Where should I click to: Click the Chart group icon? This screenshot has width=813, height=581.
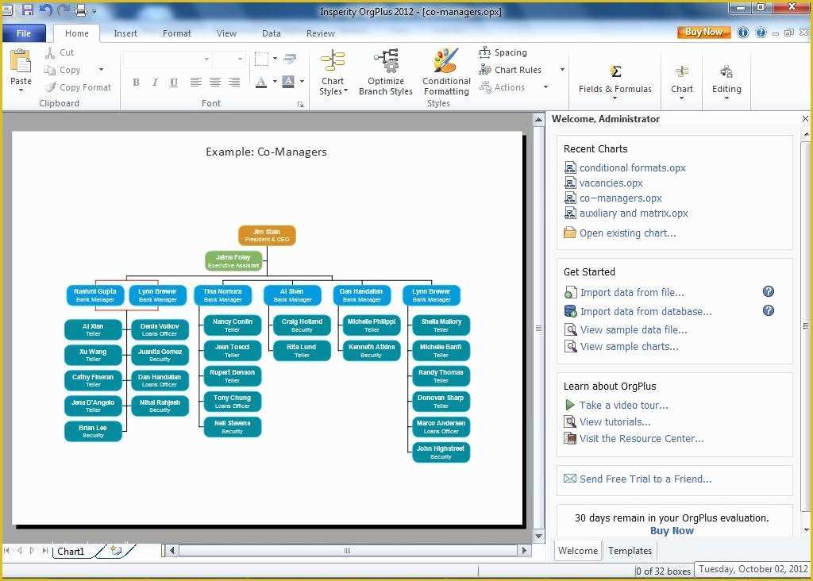(x=682, y=71)
